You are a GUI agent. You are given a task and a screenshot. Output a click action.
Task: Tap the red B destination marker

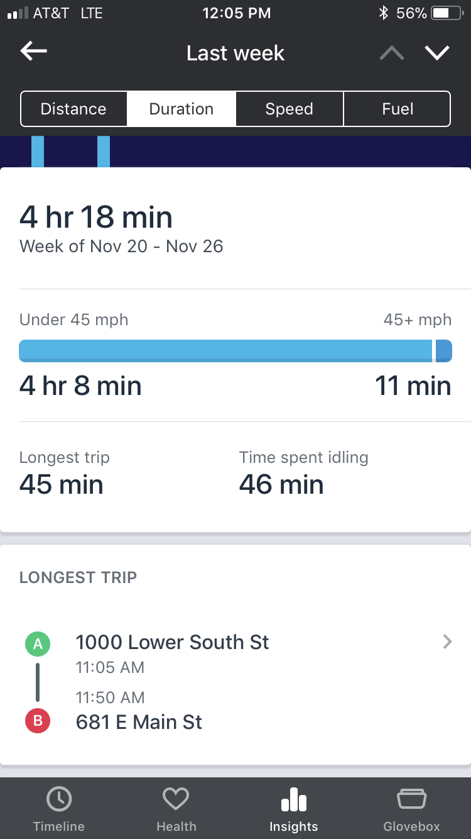pyautogui.click(x=38, y=721)
